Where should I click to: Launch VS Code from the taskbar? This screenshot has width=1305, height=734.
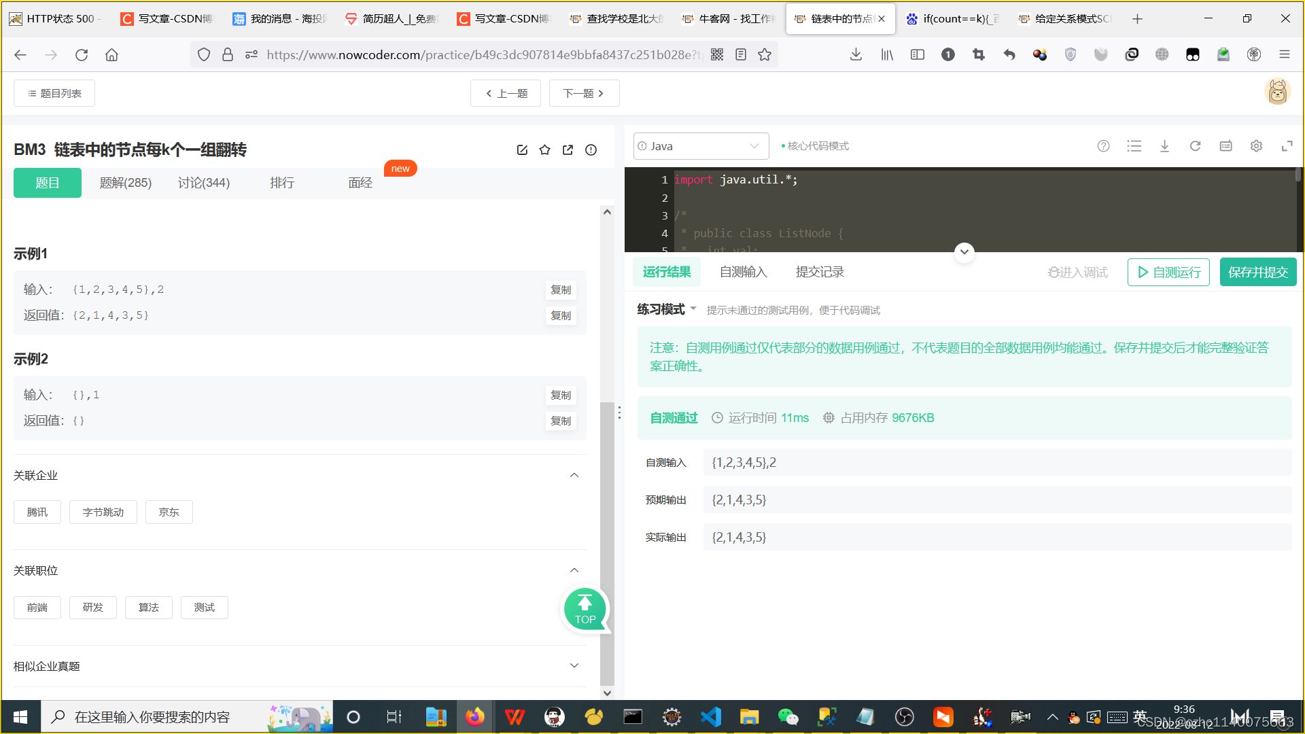pyautogui.click(x=710, y=716)
